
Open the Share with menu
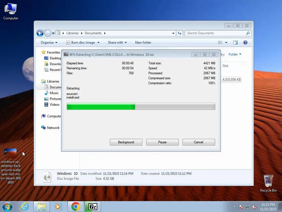point(117,43)
